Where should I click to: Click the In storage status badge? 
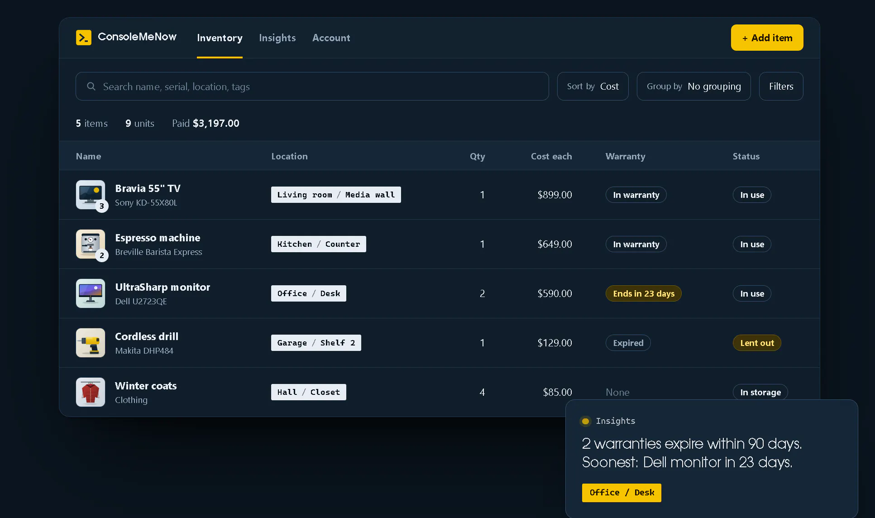760,392
